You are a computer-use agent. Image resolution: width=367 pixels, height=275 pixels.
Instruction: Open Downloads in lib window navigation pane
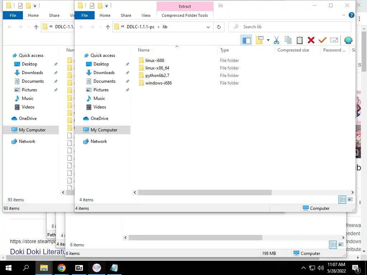point(104,73)
